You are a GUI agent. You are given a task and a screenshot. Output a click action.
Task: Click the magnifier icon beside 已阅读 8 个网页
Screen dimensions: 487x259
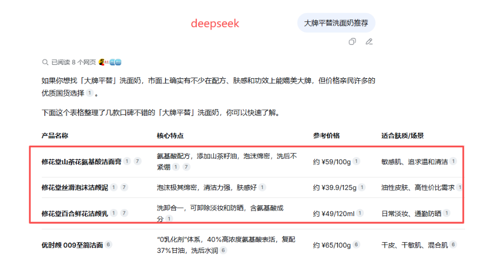pos(45,62)
